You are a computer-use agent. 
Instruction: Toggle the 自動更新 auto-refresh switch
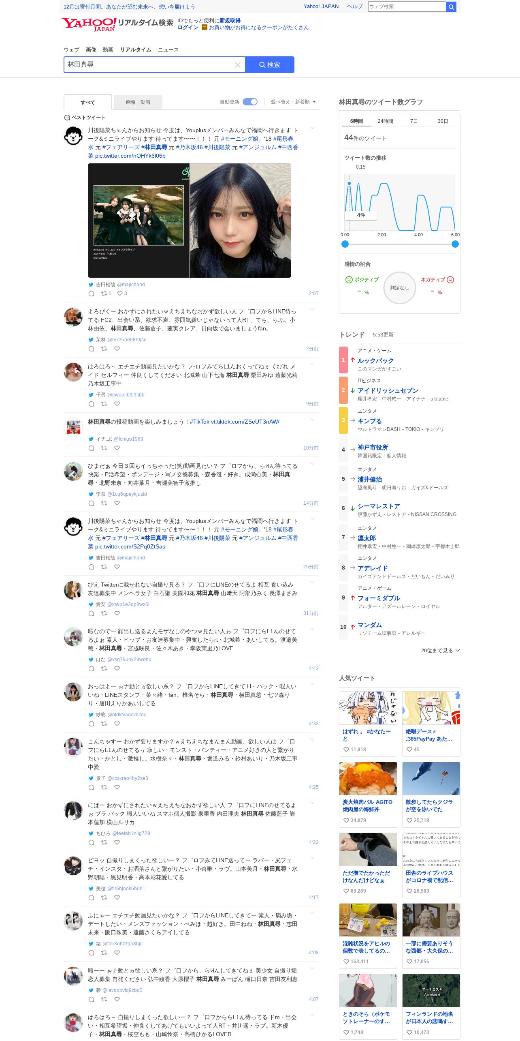[250, 102]
